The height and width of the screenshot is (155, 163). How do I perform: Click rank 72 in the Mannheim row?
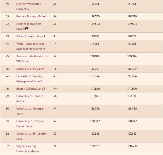7,24
